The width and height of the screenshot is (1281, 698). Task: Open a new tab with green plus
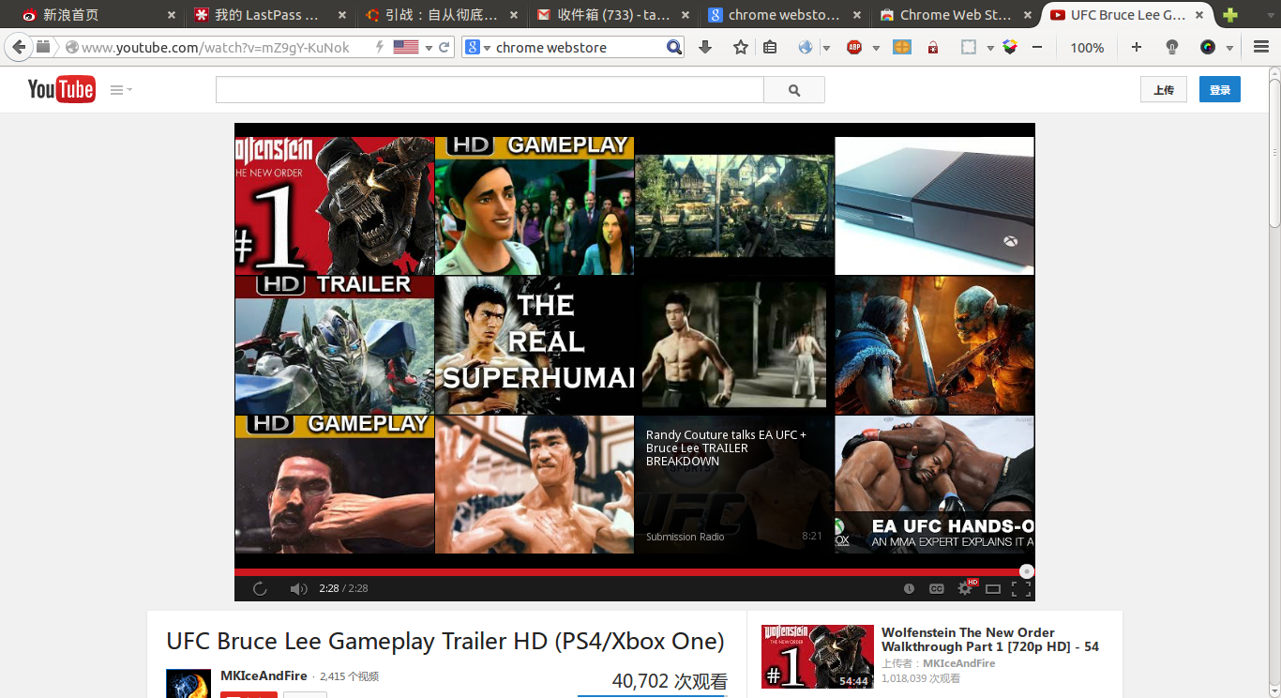tap(1230, 15)
